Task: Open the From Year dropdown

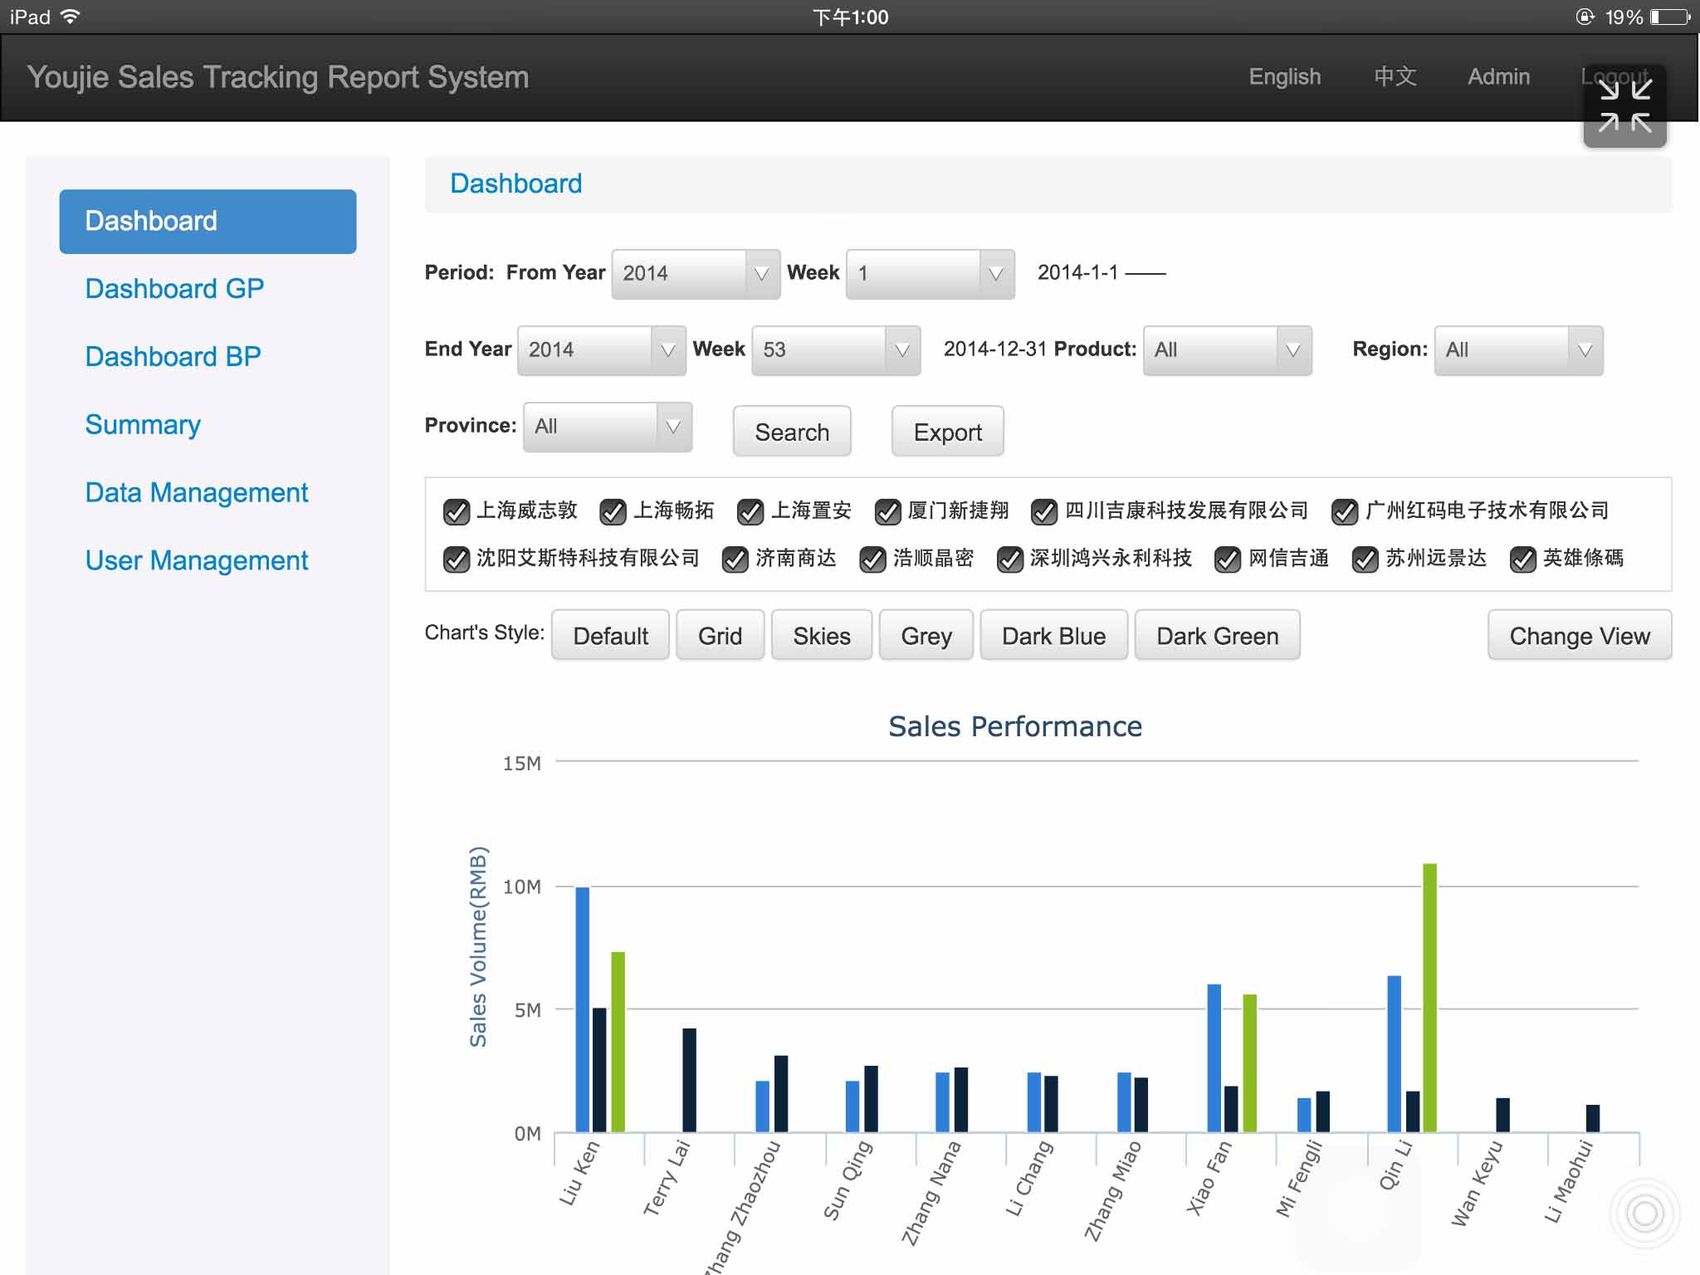Action: point(696,274)
